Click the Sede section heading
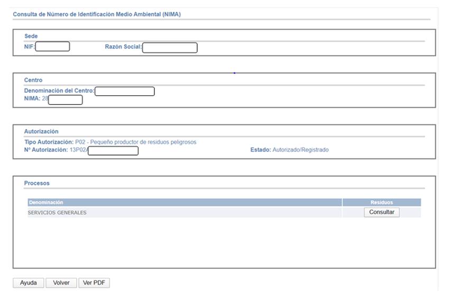Screen dimensions: 450x299 click(x=31, y=36)
